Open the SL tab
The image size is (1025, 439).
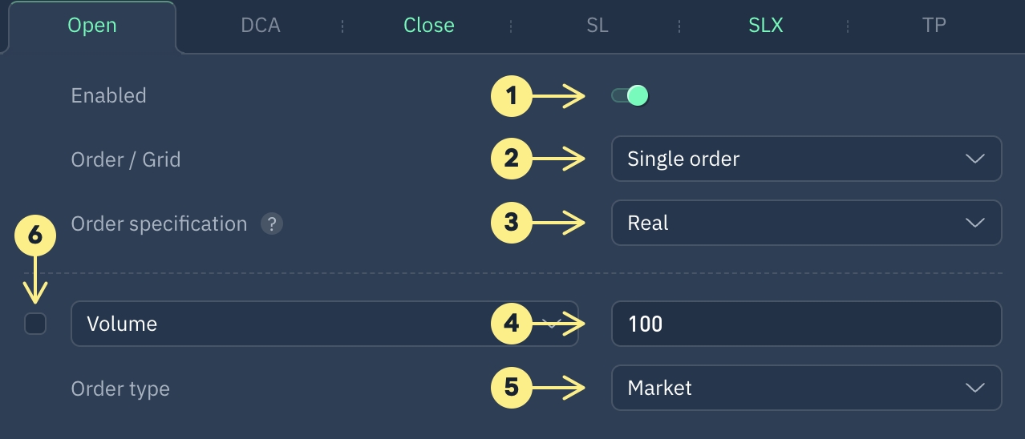click(598, 26)
